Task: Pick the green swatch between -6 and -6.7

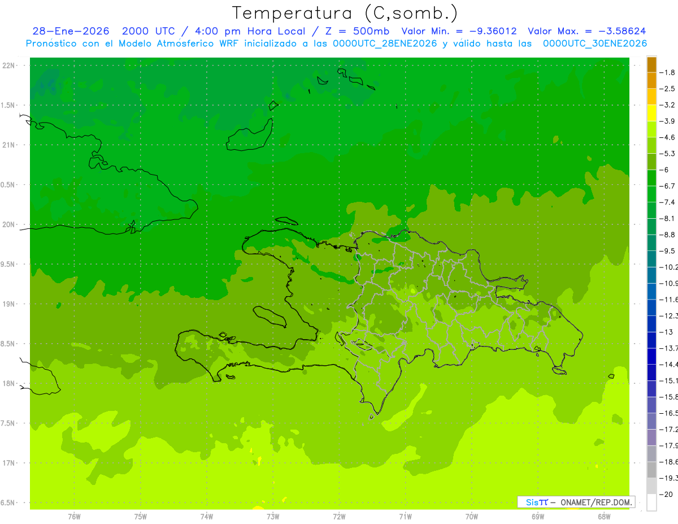Action: [x=651, y=178]
